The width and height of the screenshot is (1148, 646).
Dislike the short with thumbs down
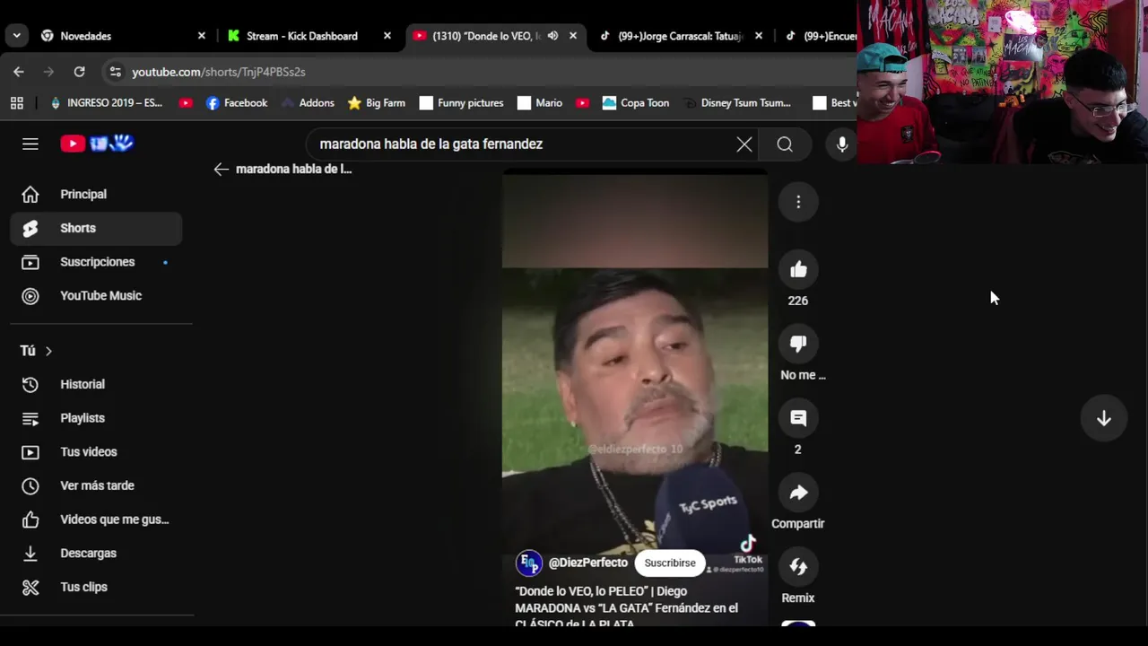(798, 344)
